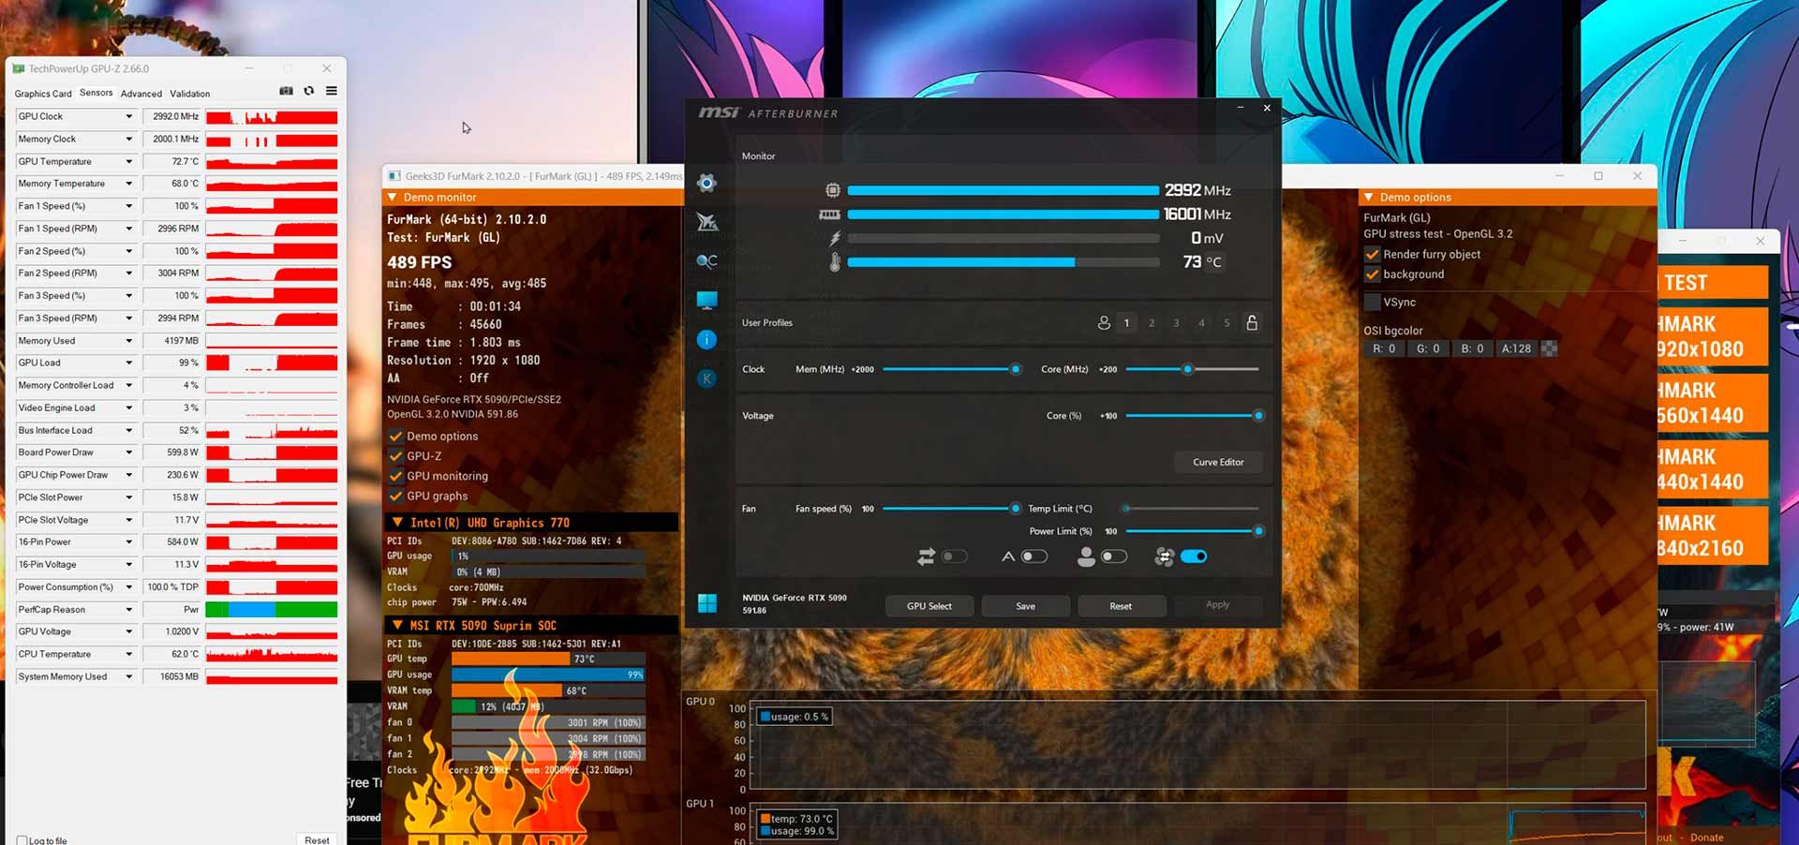This screenshot has height=845, width=1799.
Task: Uncheck Render furry object in Demo options
Action: pos(1373,254)
